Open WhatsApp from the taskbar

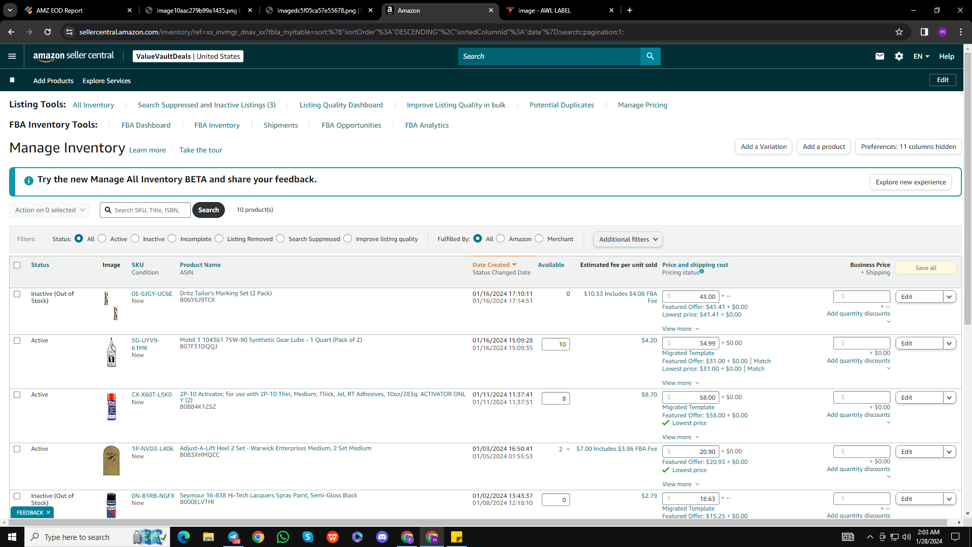(x=283, y=537)
